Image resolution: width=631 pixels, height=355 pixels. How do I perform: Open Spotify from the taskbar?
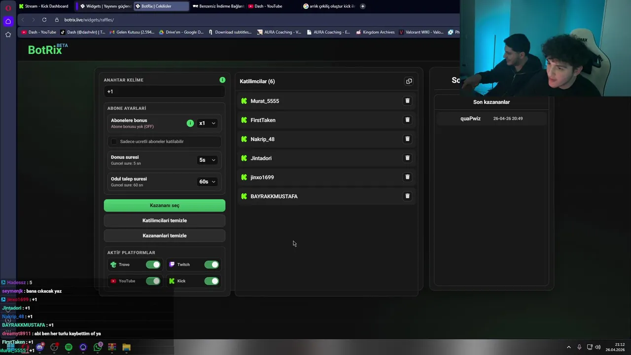(69, 347)
